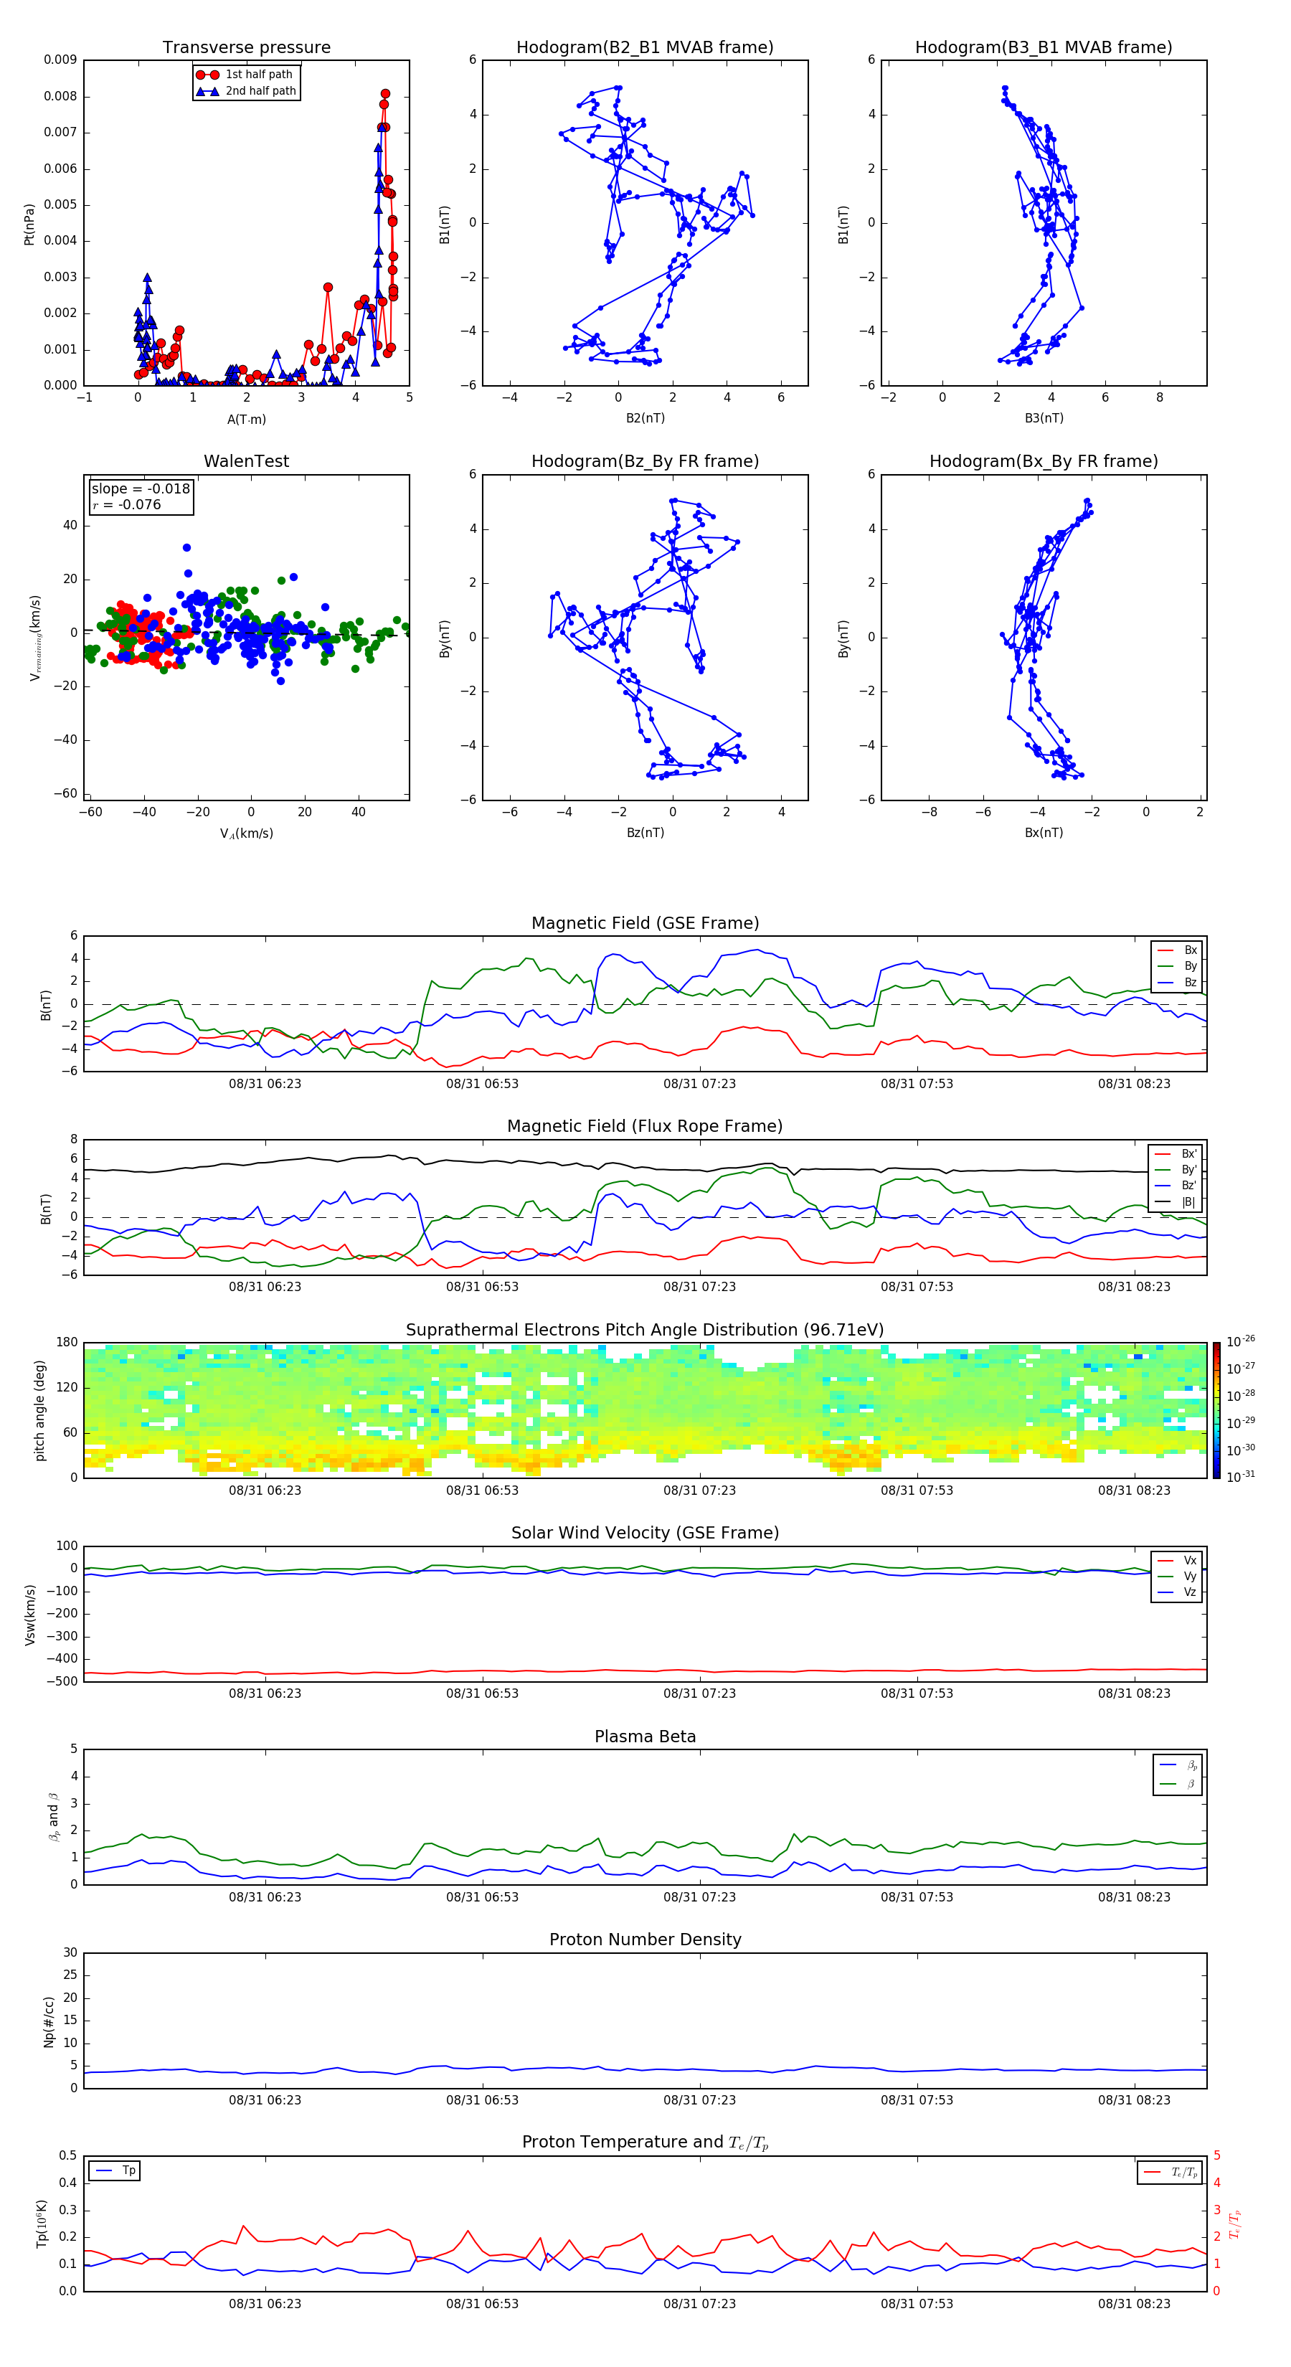Click the 'Transverse pressure' plot title
This screenshot has height=2367, width=1291.
tap(246, 47)
